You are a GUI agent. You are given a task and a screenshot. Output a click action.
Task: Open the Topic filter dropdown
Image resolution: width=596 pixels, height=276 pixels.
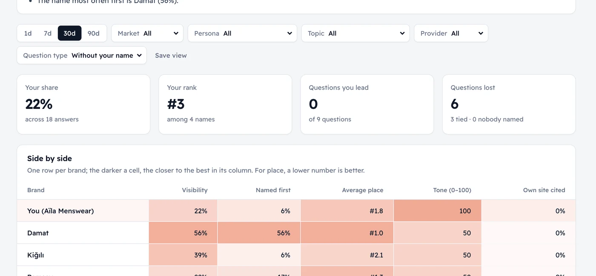355,33
